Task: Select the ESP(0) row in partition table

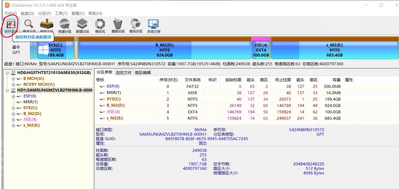Action: (x=224, y=86)
